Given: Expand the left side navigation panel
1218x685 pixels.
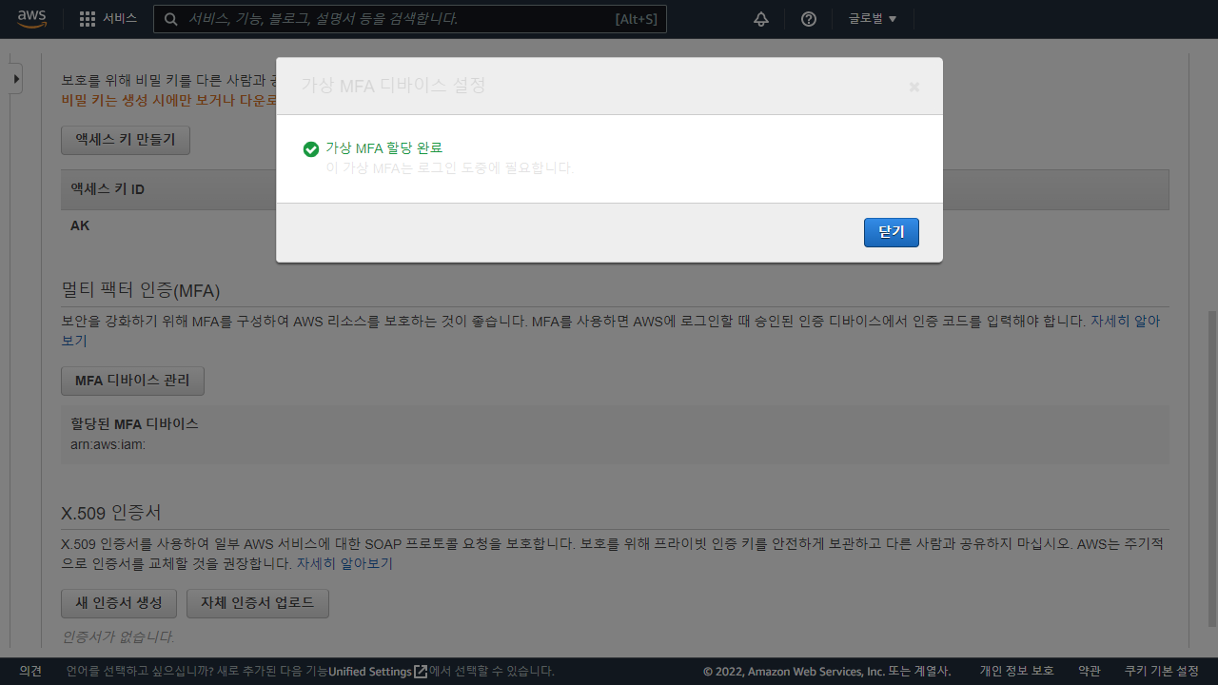Looking at the screenshot, I should click(16, 79).
